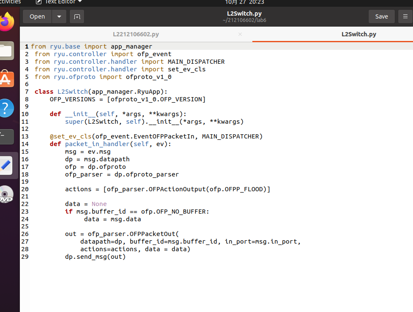Viewport: 413px width, 312px height.
Task: Open the clock and calendar in the top bar
Action: 244,3
